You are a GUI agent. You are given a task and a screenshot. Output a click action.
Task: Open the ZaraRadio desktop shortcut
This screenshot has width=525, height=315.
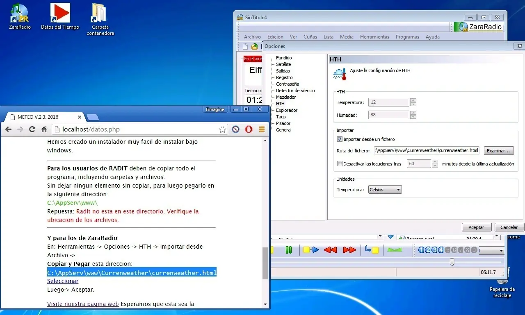[20, 16]
